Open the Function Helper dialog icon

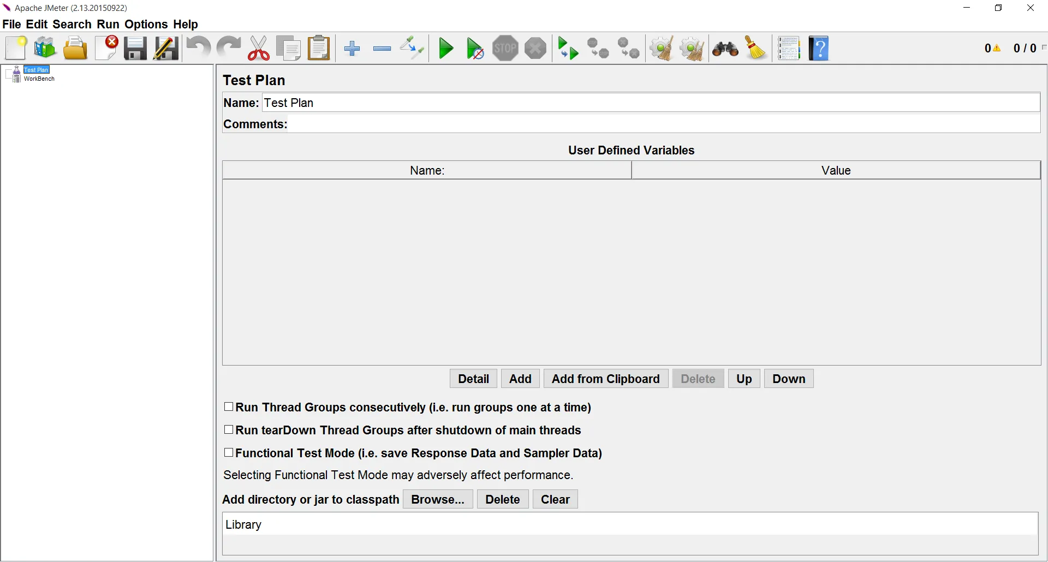(x=789, y=49)
